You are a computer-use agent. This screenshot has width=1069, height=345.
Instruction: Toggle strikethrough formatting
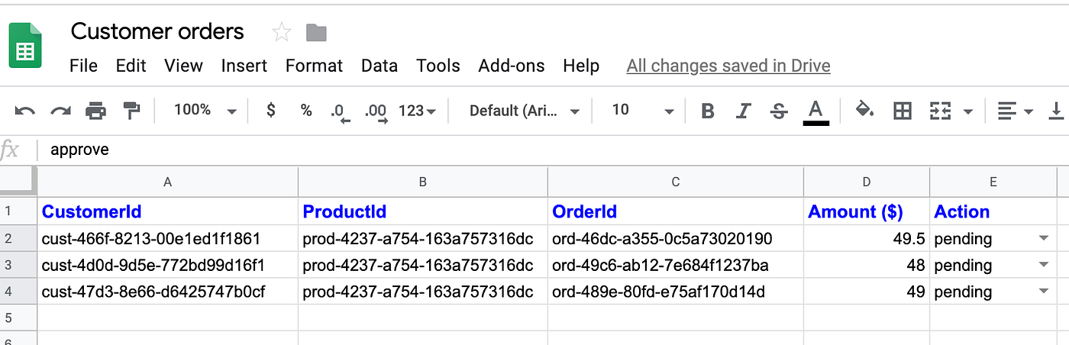point(779,111)
